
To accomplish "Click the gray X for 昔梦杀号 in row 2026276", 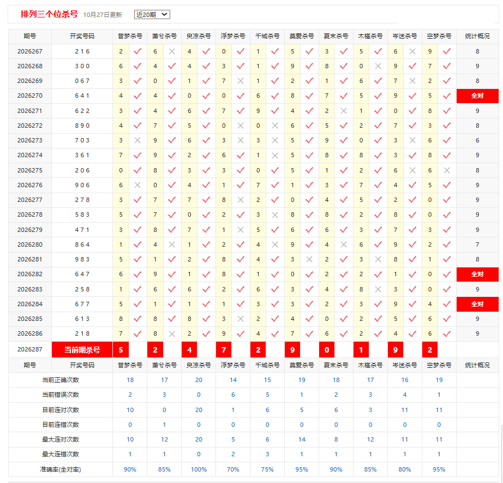I will (137, 185).
